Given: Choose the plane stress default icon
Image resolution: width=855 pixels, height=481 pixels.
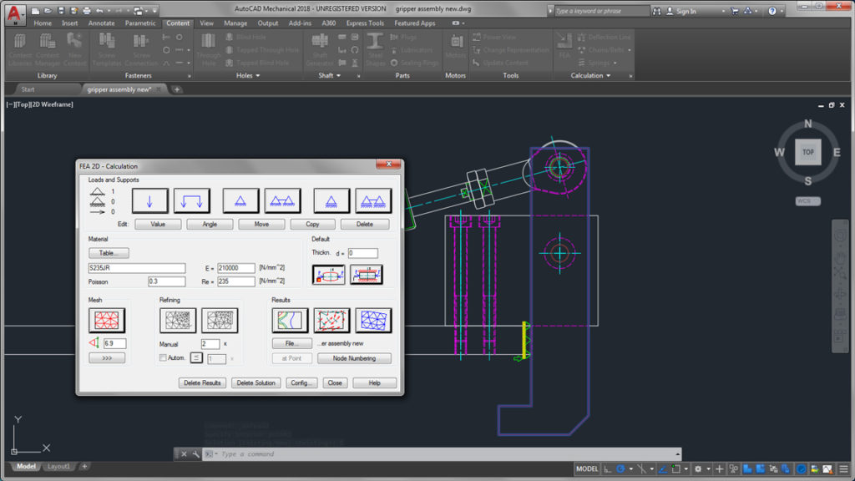Looking at the screenshot, I should coord(328,275).
